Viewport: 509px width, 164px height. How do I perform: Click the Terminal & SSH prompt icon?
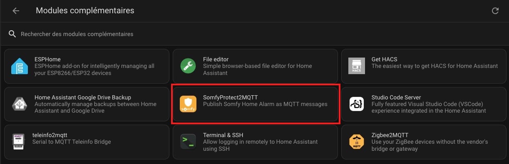[x=188, y=142]
